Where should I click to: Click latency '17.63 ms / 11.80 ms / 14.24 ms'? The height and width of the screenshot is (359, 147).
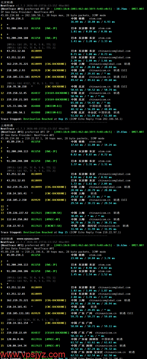pyautogui.click(x=94, y=145)
